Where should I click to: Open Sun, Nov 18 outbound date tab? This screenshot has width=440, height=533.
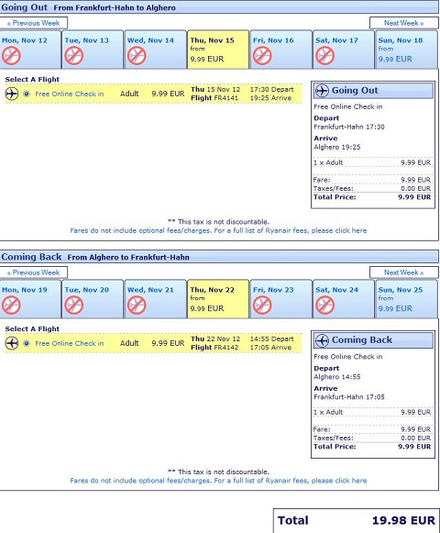pyautogui.click(x=406, y=50)
